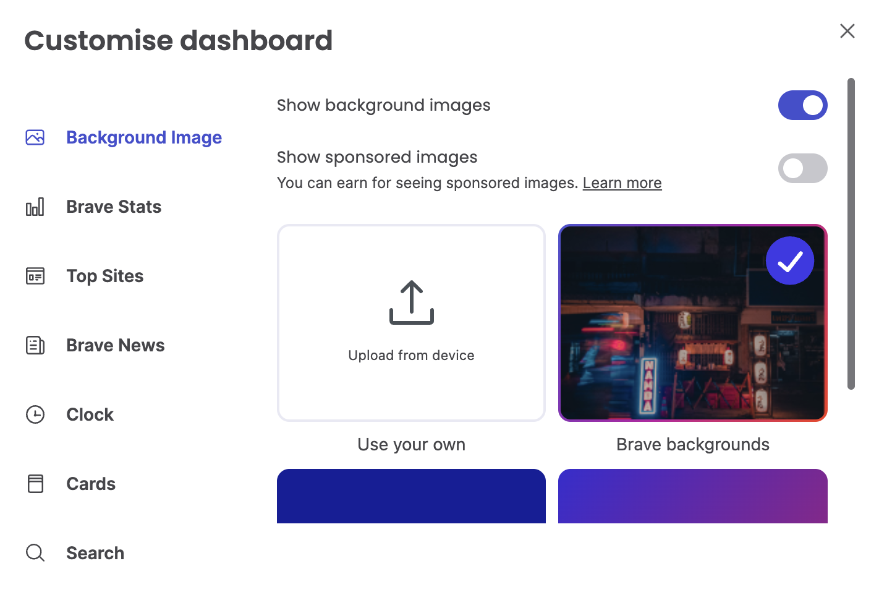Choose the purple gradient color swatch

point(692,496)
